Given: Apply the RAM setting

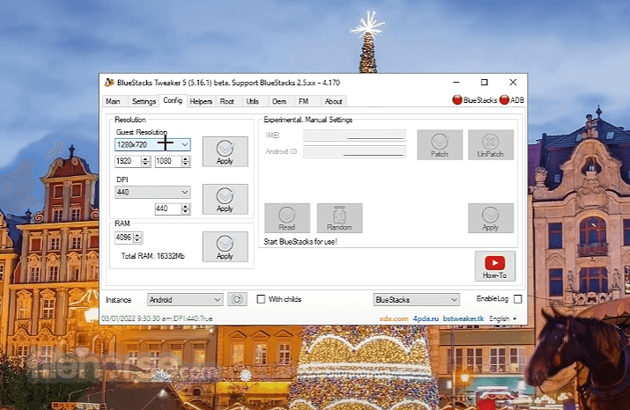Looking at the screenshot, I should (x=225, y=246).
